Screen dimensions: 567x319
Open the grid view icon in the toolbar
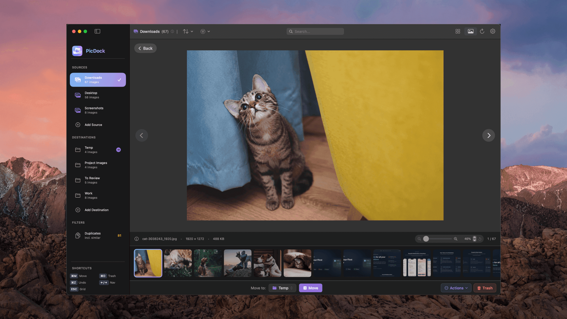tap(457, 31)
